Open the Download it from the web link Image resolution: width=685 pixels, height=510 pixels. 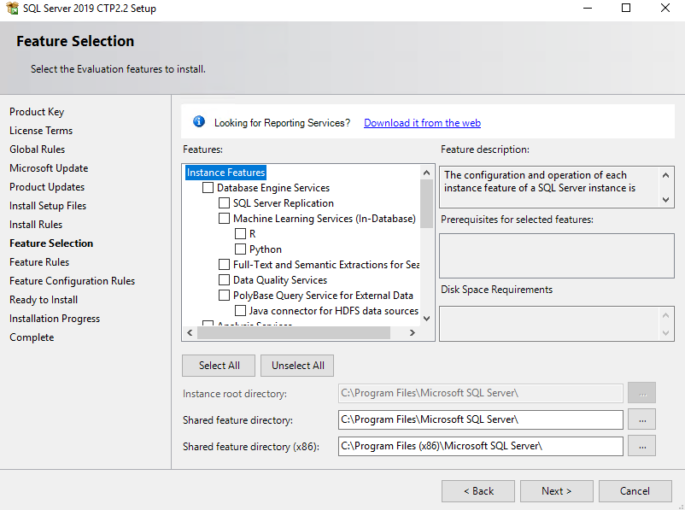coord(422,123)
